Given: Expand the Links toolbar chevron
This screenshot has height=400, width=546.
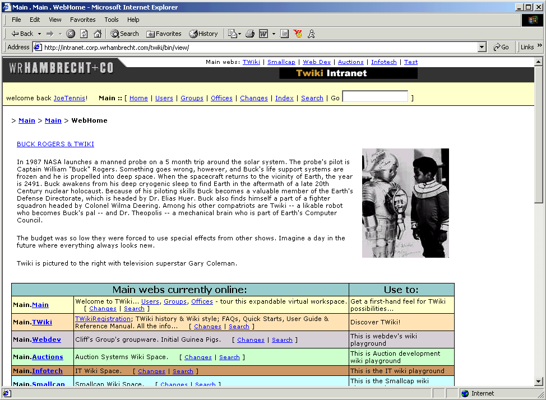Looking at the screenshot, I should click(540, 46).
